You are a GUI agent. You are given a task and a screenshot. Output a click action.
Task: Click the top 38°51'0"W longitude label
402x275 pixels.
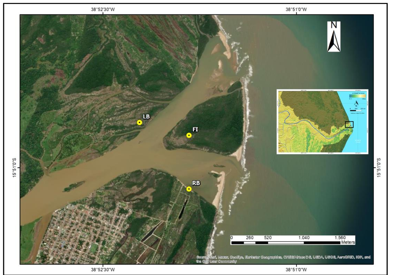click(x=294, y=10)
